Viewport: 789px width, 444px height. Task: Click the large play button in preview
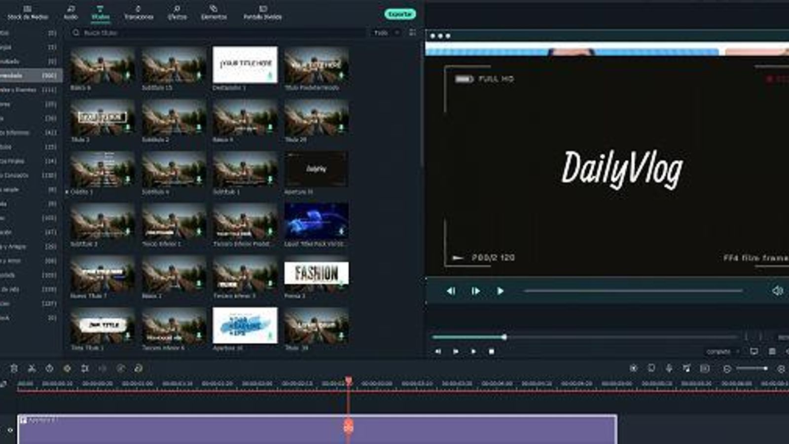pos(500,291)
